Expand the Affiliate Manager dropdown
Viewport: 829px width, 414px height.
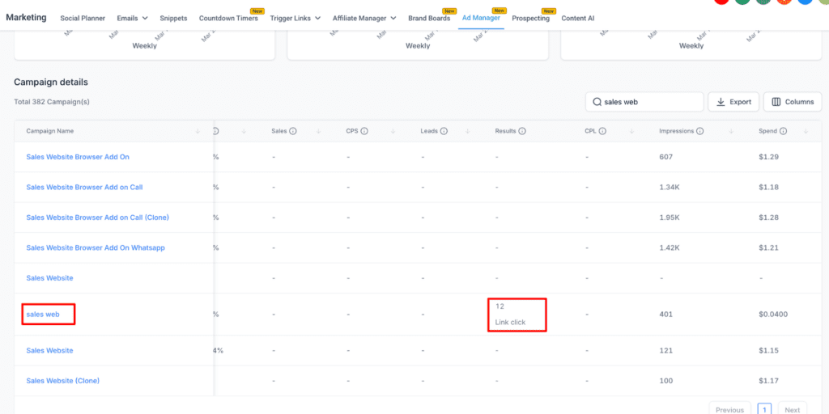coord(365,18)
